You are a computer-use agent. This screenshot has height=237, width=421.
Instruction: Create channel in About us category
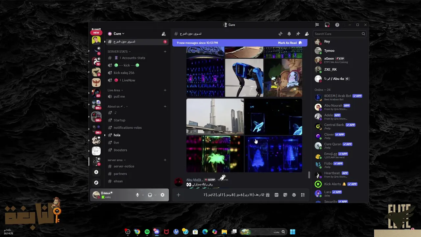(x=165, y=106)
